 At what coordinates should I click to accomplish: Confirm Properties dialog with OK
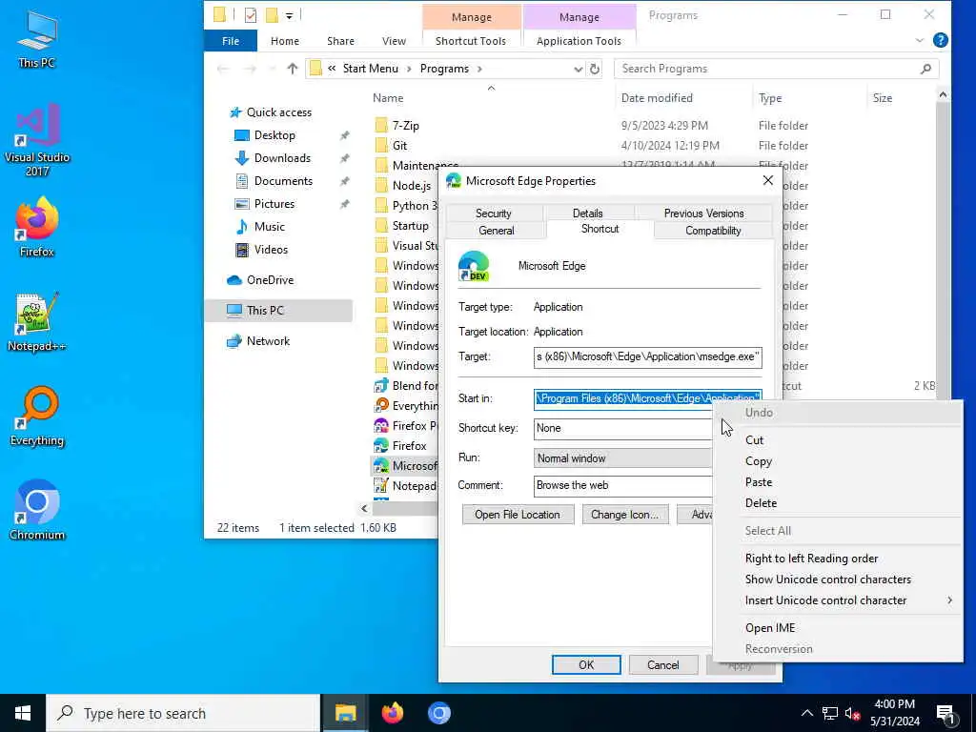click(586, 664)
